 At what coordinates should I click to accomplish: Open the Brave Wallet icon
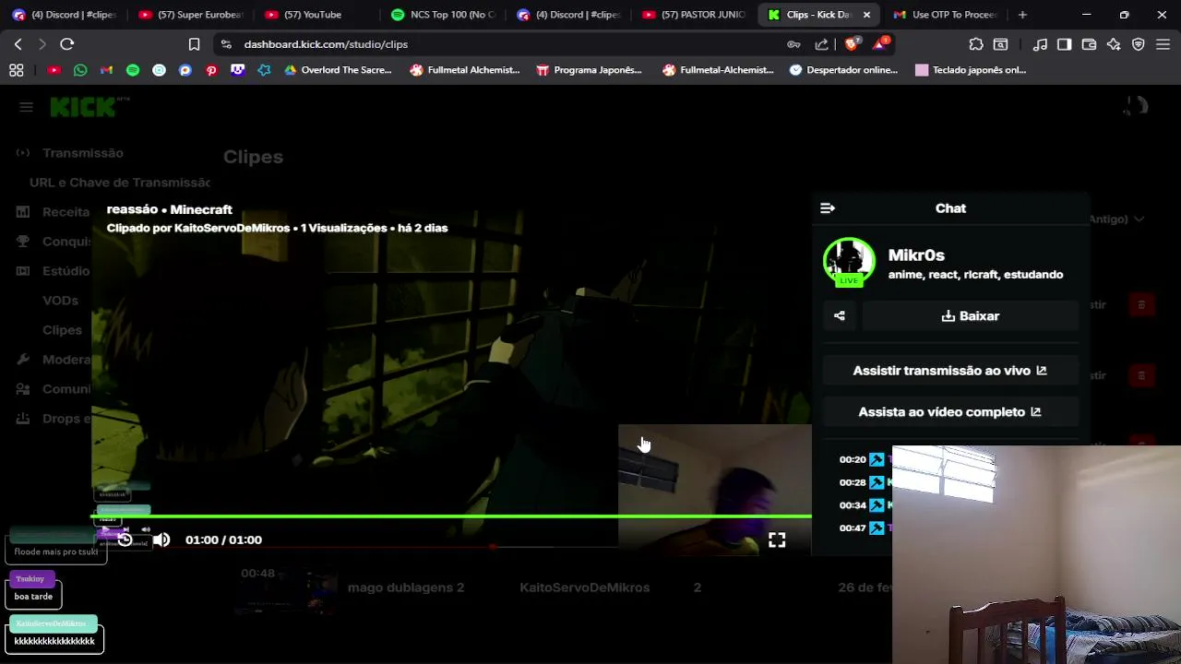(x=1089, y=44)
